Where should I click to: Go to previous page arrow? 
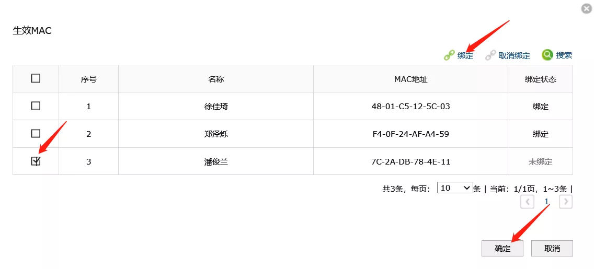pyautogui.click(x=527, y=202)
